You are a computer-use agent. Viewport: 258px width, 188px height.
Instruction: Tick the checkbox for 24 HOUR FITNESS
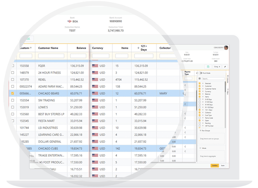pos(12,73)
